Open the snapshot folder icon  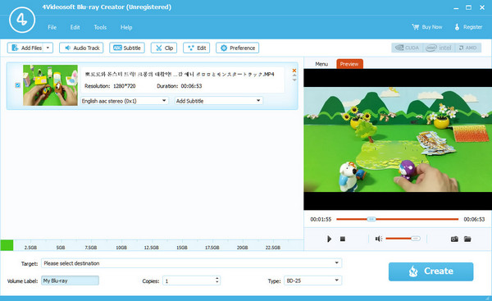coord(467,239)
